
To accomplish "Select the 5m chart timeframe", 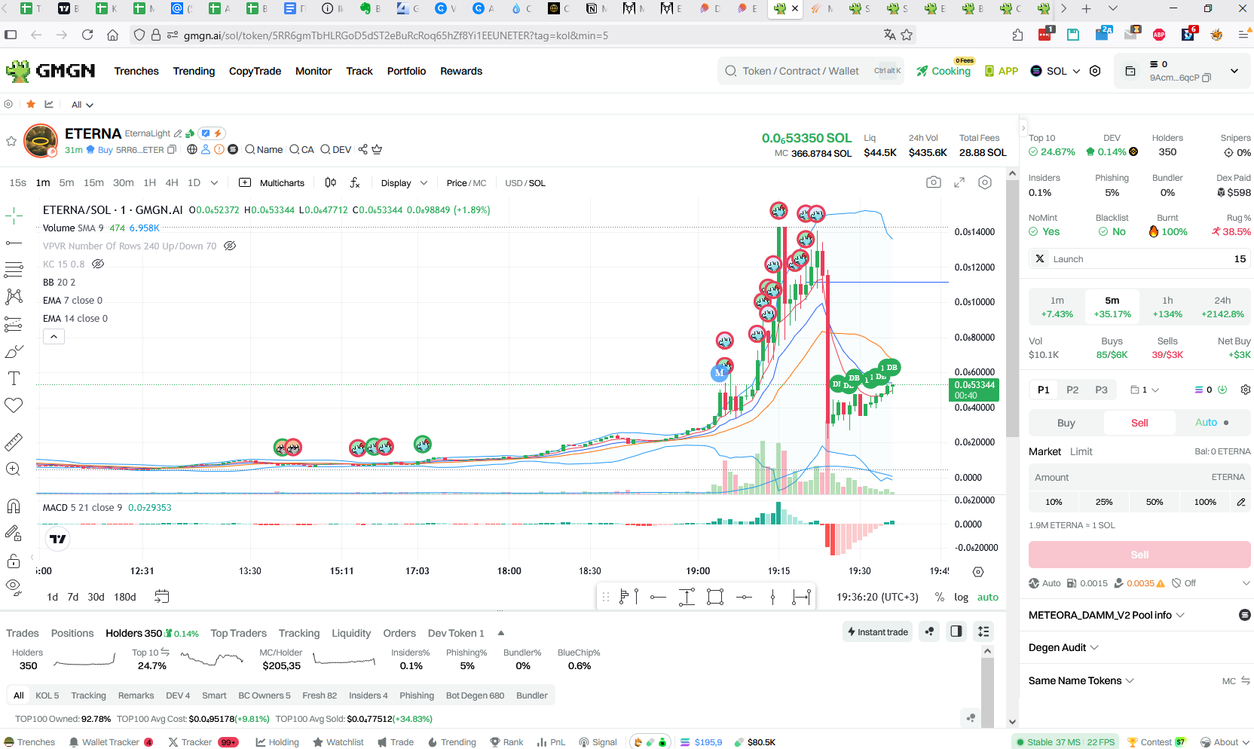I will click(x=66, y=182).
